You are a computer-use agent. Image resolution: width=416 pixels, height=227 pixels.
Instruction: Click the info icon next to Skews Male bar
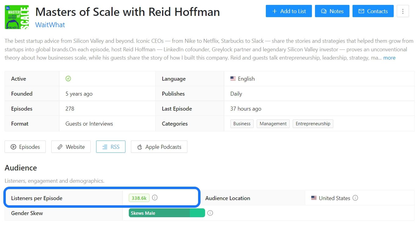(x=210, y=213)
